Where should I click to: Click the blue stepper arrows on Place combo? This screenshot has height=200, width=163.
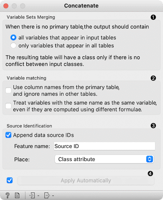[150, 159]
